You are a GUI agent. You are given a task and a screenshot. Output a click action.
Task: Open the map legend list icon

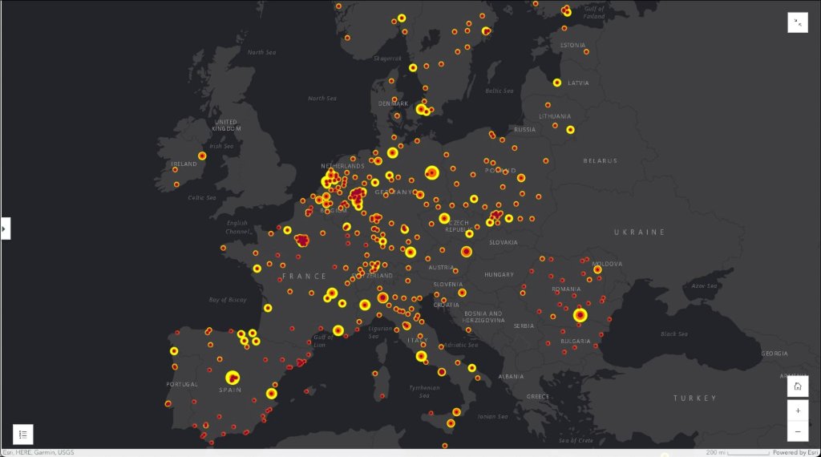coord(22,435)
